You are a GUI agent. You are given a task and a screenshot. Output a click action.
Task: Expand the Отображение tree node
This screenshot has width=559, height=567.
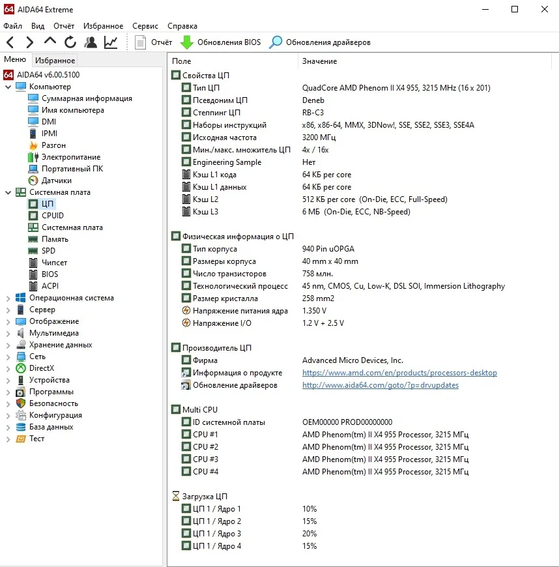point(8,321)
